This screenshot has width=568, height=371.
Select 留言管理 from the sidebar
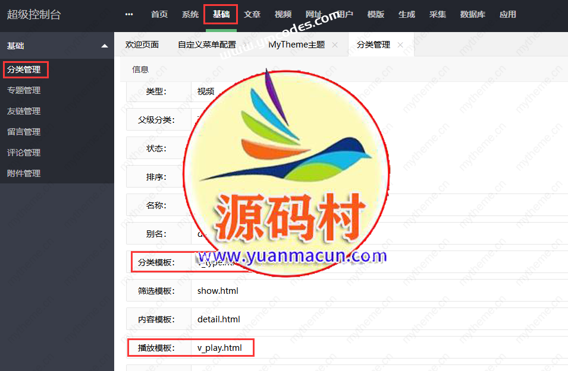(24, 132)
